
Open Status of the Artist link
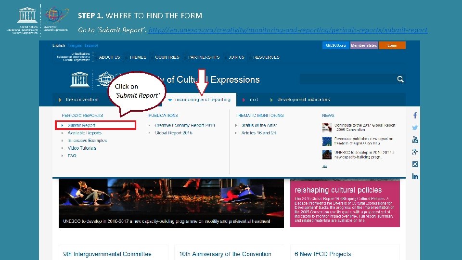click(x=259, y=125)
